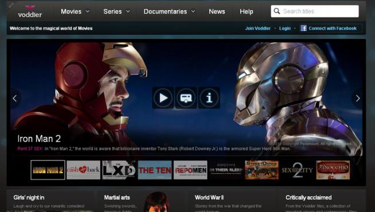This screenshot has height=212, width=375.
Task: Click the Login link
Action: [285, 28]
